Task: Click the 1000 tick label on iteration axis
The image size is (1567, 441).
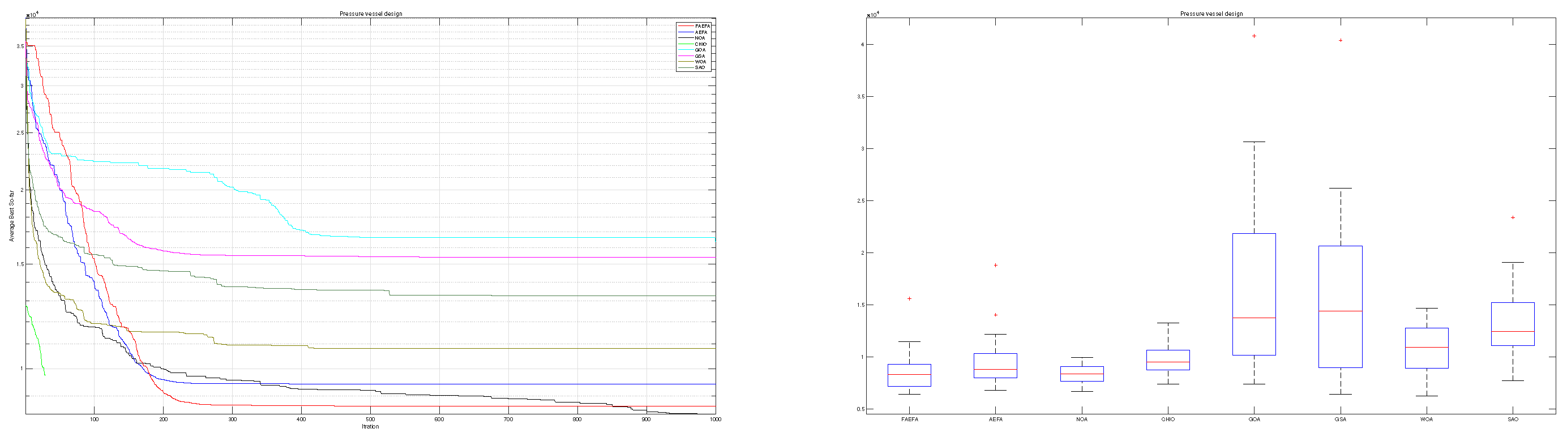Action: (716, 419)
